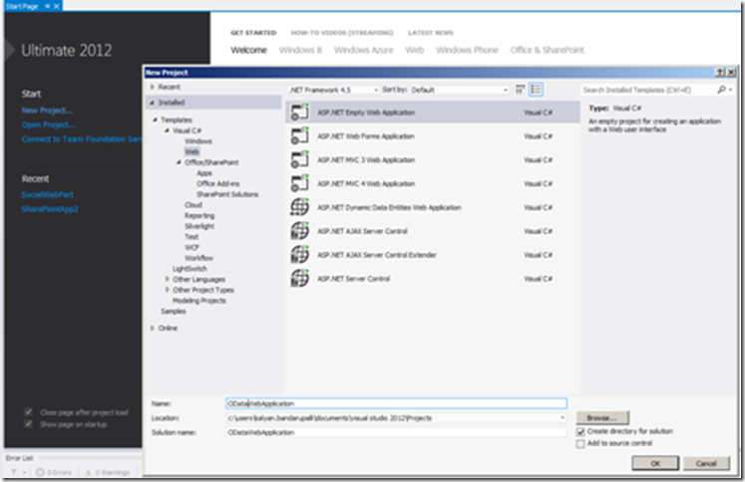Open the Windows 8 tab

click(x=300, y=50)
